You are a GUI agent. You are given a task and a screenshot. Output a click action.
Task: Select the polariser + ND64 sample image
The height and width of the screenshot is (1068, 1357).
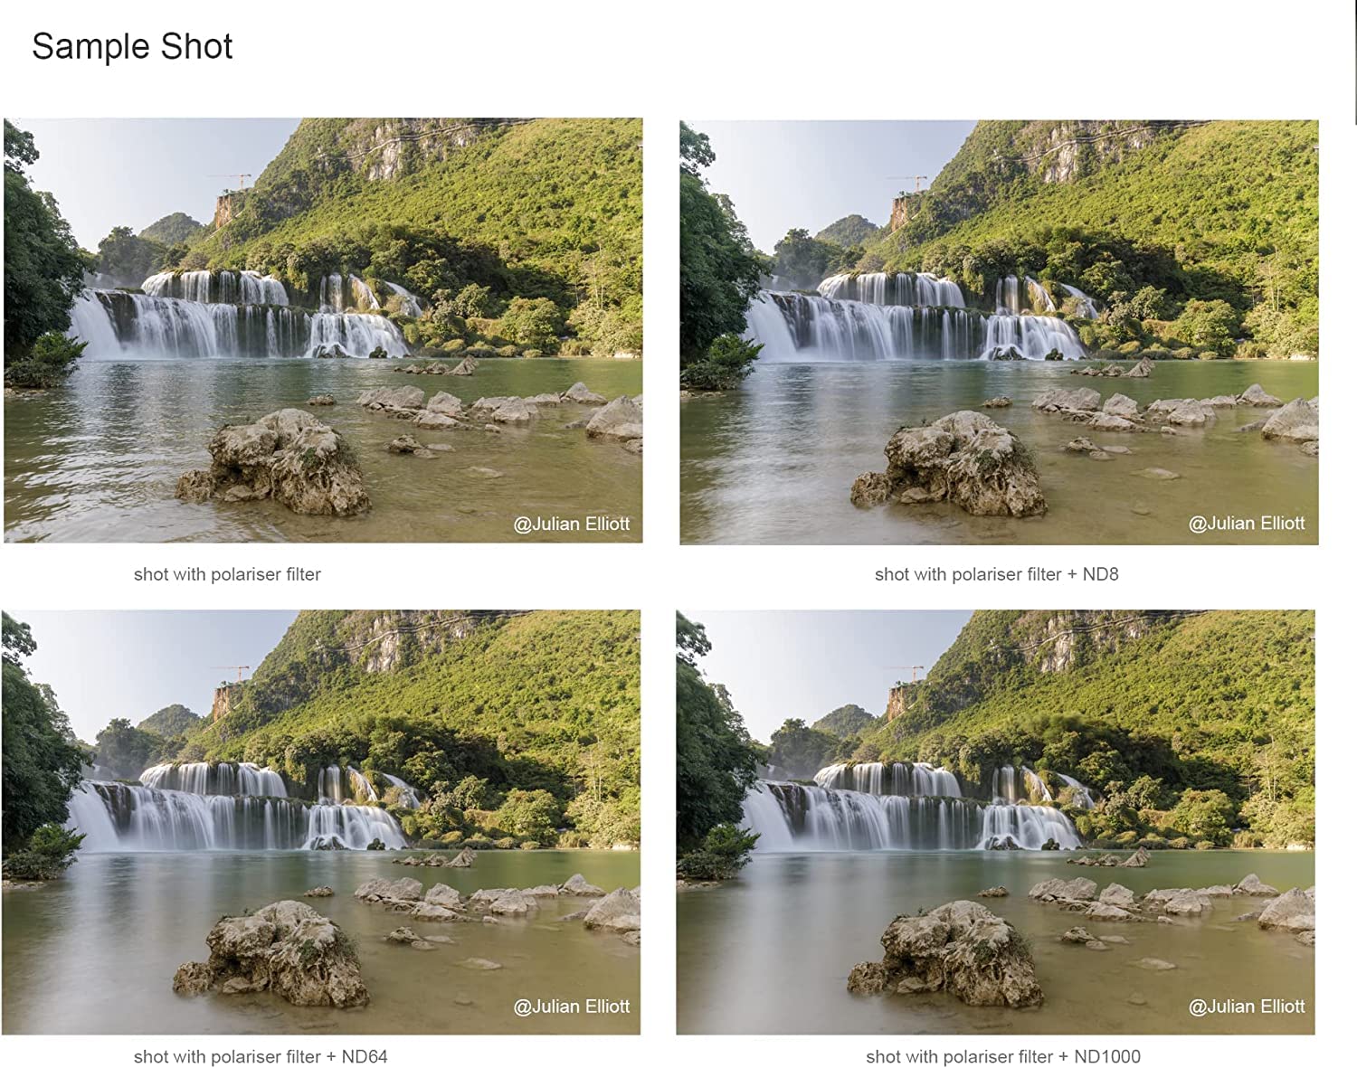pos(321,822)
